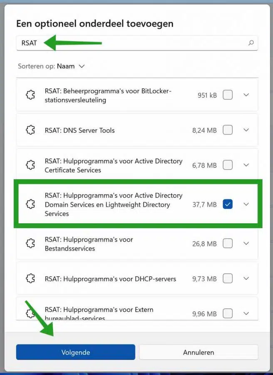Select 'RSAT: Hulpprogramma's voor Bestandsservices' text

tap(89, 244)
